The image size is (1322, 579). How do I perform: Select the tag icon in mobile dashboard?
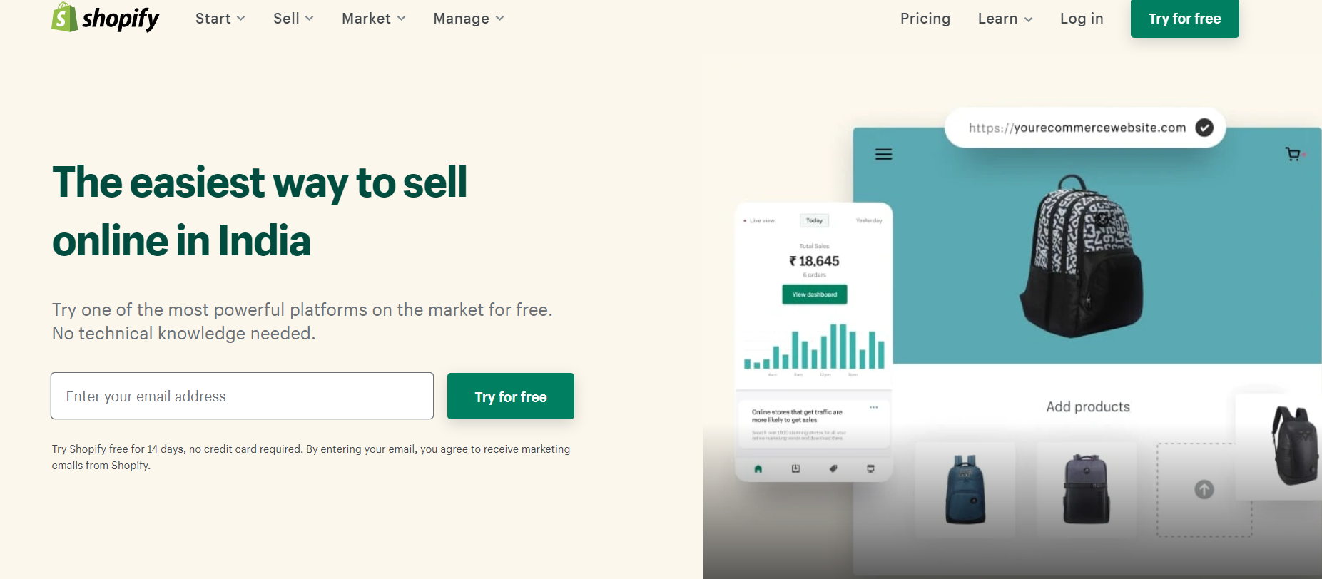click(x=833, y=468)
